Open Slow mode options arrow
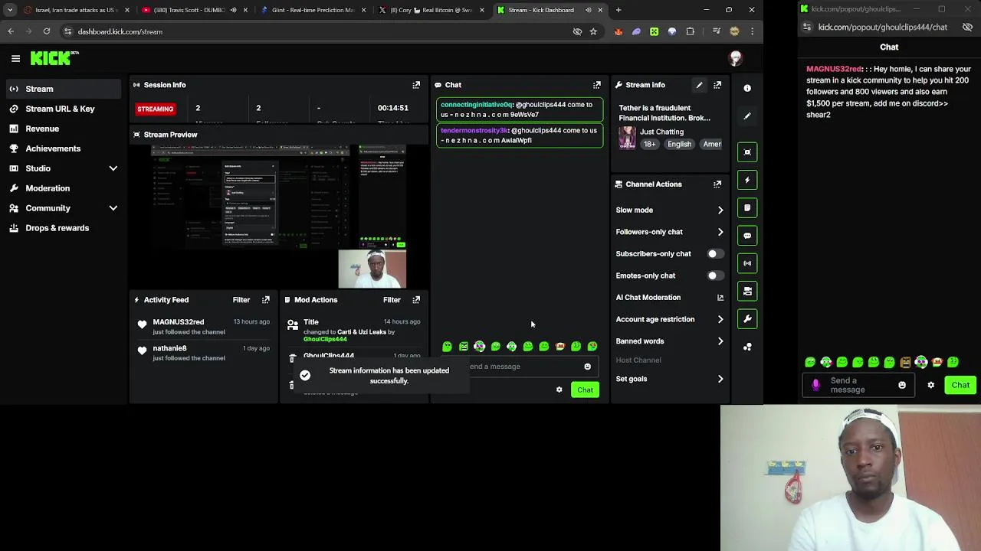Viewport: 981px width, 551px height. 720,210
